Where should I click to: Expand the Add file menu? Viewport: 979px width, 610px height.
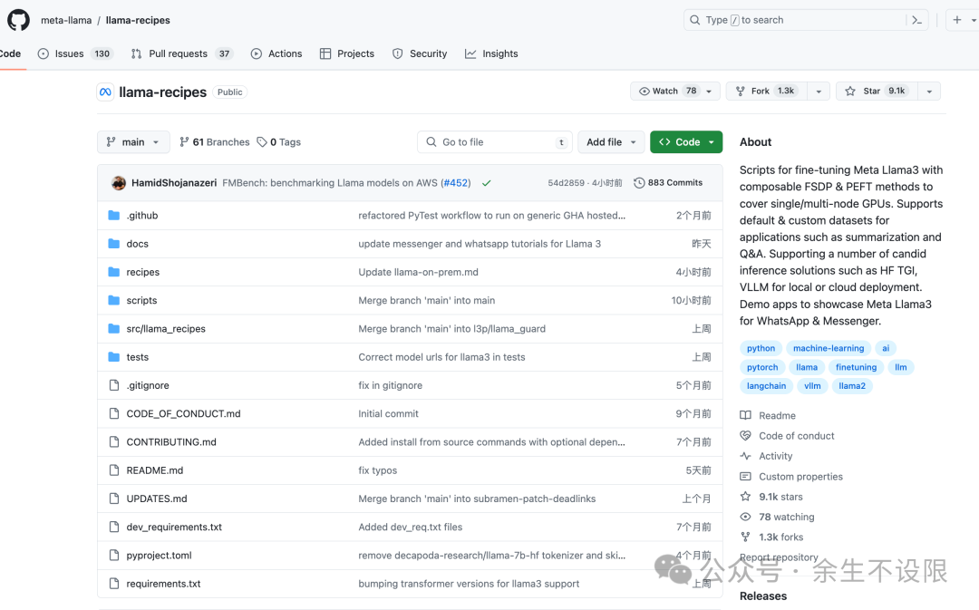click(x=611, y=142)
